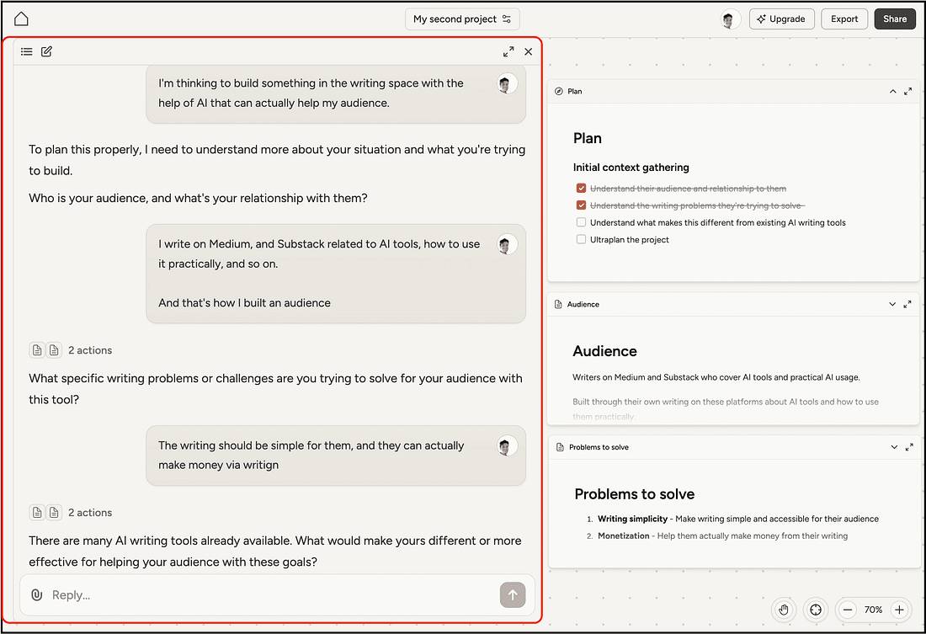Open the user avatar menu in header

tap(730, 19)
